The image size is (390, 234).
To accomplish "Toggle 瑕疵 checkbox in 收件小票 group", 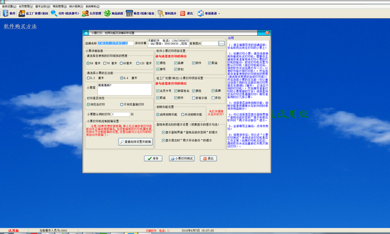I will coord(210,63).
